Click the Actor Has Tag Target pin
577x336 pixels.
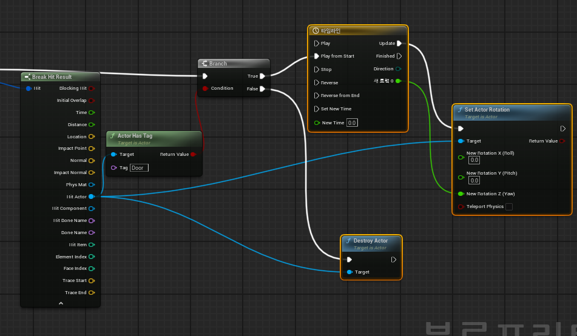(x=113, y=154)
